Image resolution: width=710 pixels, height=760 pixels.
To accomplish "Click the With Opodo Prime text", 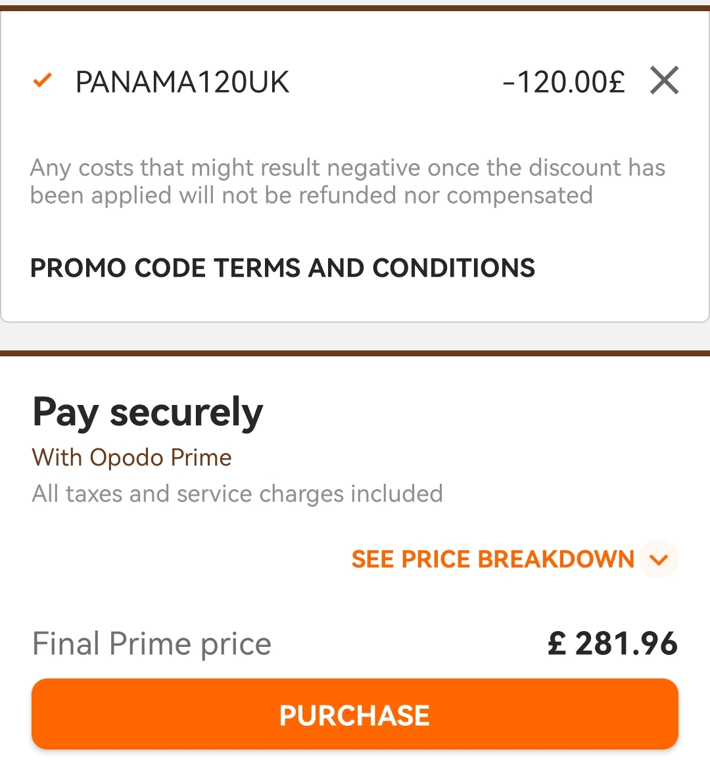I will pos(132,458).
